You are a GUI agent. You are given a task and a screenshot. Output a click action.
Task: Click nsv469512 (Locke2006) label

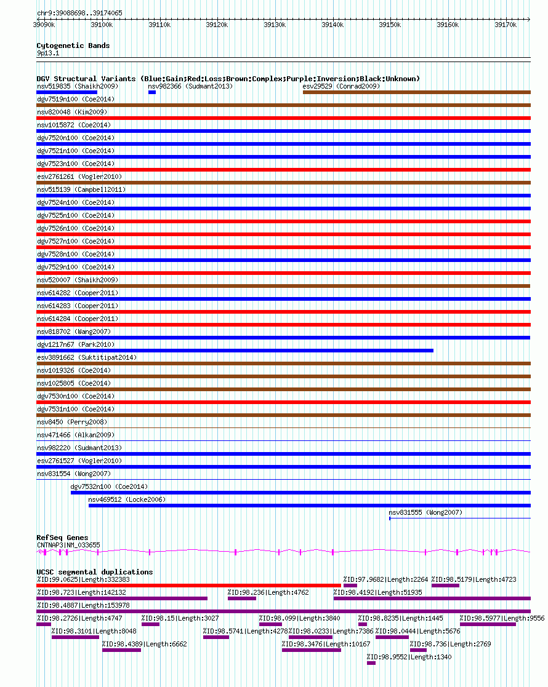point(127,500)
